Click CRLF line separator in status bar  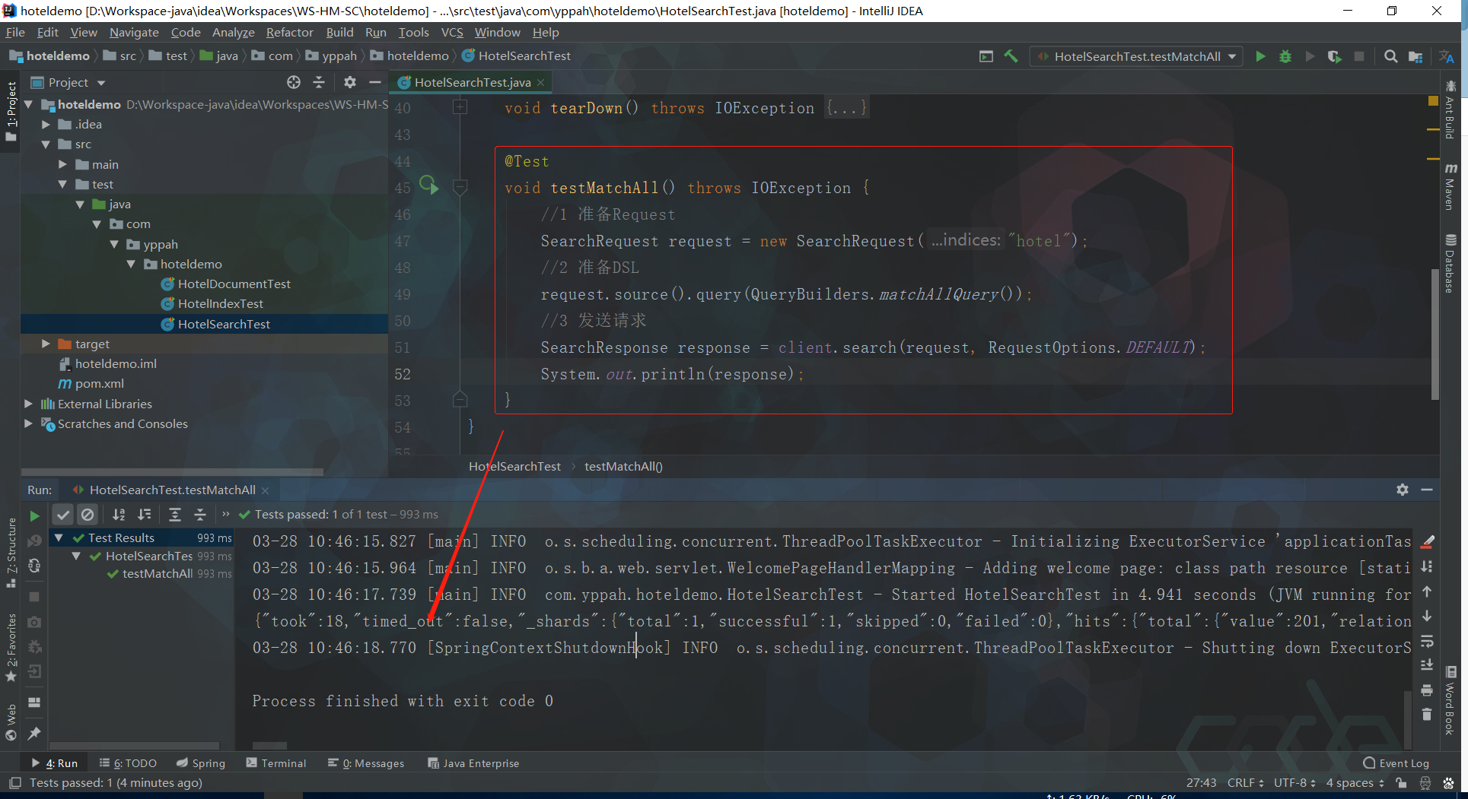click(x=1245, y=783)
